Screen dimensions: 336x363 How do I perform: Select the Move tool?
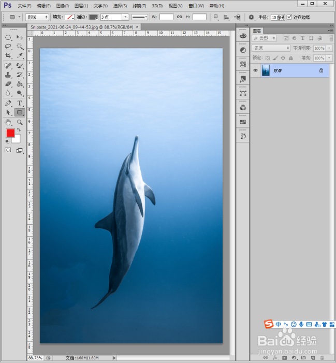coord(20,37)
